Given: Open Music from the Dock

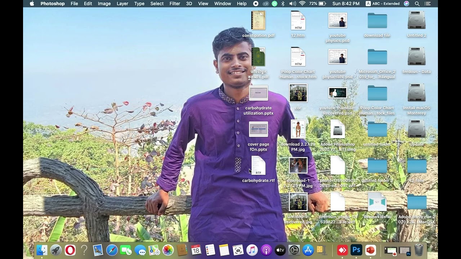Looking at the screenshot, I should click(252, 250).
